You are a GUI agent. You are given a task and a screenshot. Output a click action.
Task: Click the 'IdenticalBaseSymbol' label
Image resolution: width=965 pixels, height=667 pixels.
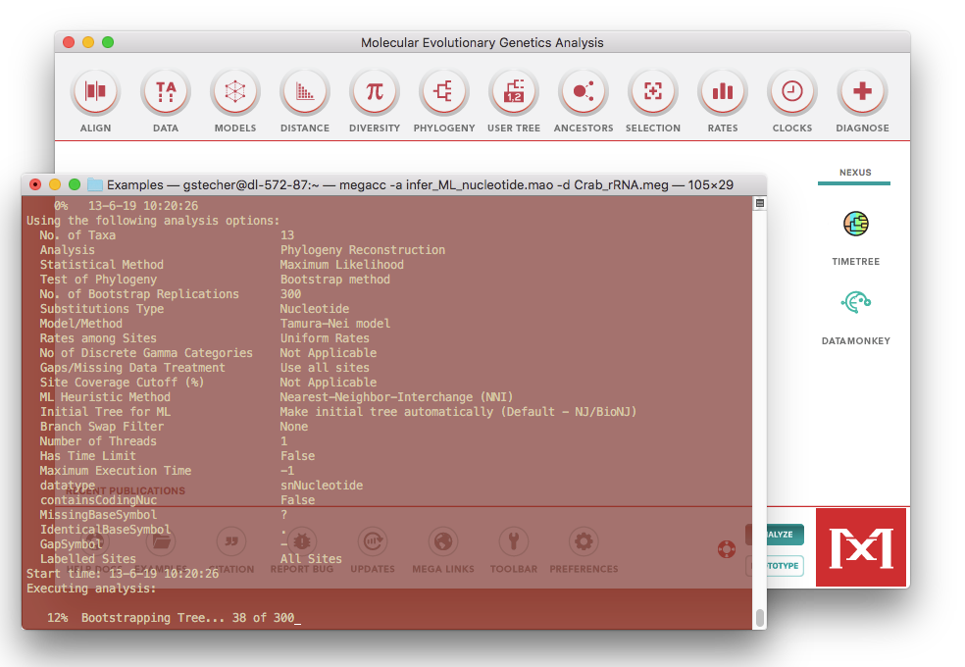pyautogui.click(x=105, y=529)
